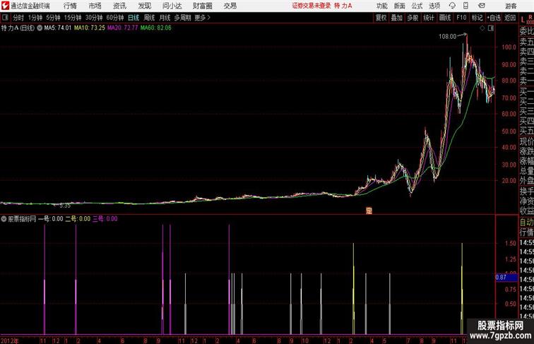Image resolution: width=534 pixels, height=344 pixels.
Task: Click the 证券交易未登录 status link
Action: pos(311,6)
